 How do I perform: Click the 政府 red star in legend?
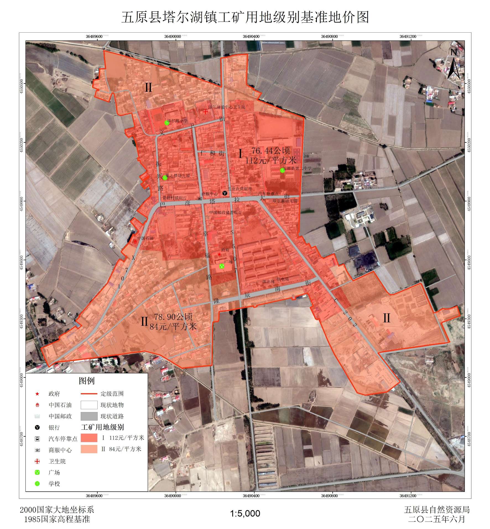tap(37, 394)
